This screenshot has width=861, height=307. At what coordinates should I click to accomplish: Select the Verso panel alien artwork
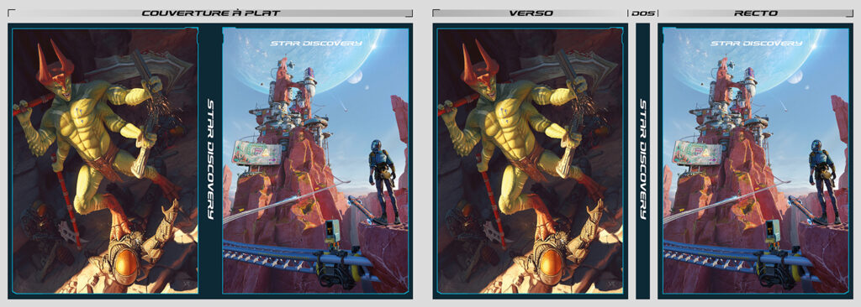(530, 161)
